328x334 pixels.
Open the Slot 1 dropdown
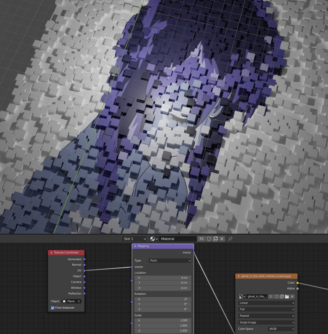[x=135, y=239]
